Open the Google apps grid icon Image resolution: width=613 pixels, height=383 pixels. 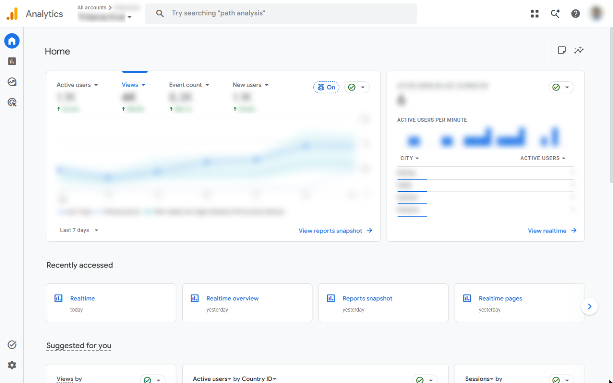point(534,13)
